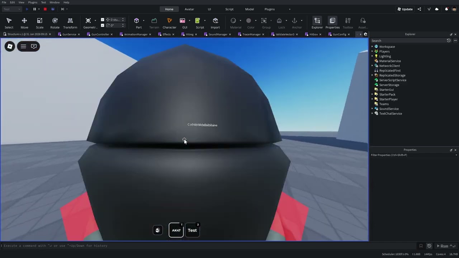
Task: Expand the TextChatService node
Action: pyautogui.click(x=372, y=114)
